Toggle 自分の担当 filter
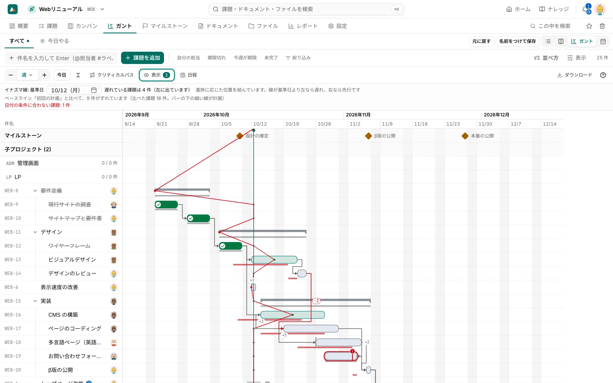 188,58
